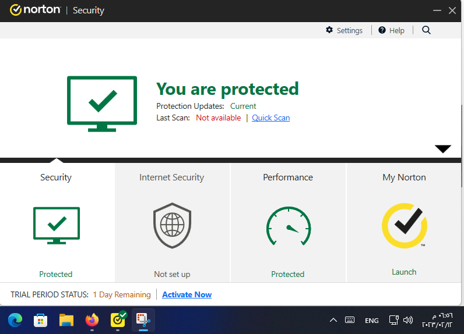Viewport: 464px width, 334px height.
Task: Click the volume speaker tray icon
Action: (x=408, y=320)
